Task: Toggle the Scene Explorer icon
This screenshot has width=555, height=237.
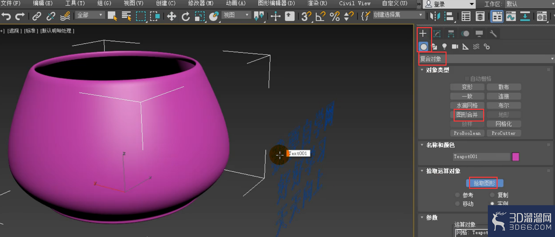Action: pyautogui.click(x=466, y=16)
